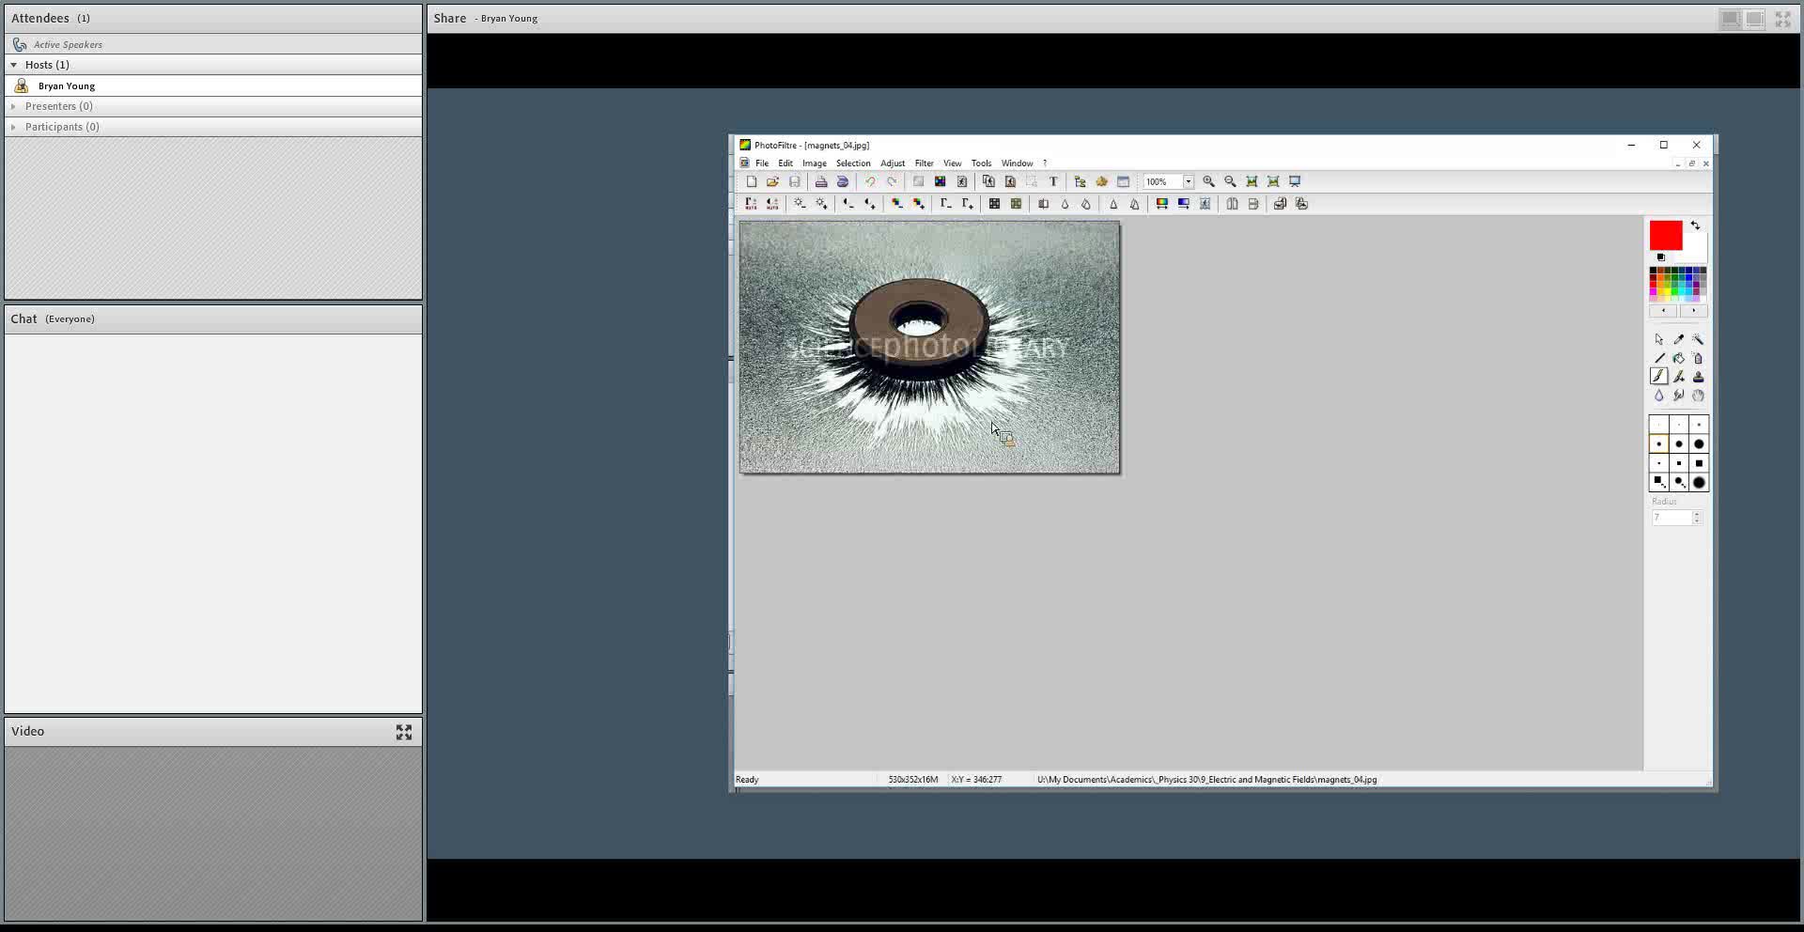This screenshot has height=932, width=1804.
Task: Select the Hand scroll tool
Action: pyautogui.click(x=1698, y=396)
